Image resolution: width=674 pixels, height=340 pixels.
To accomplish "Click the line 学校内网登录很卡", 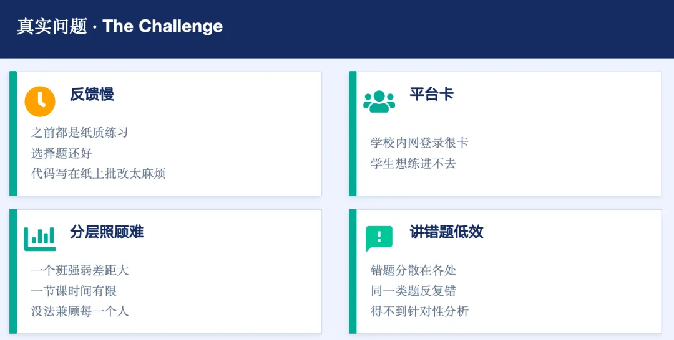I will click(x=419, y=143).
